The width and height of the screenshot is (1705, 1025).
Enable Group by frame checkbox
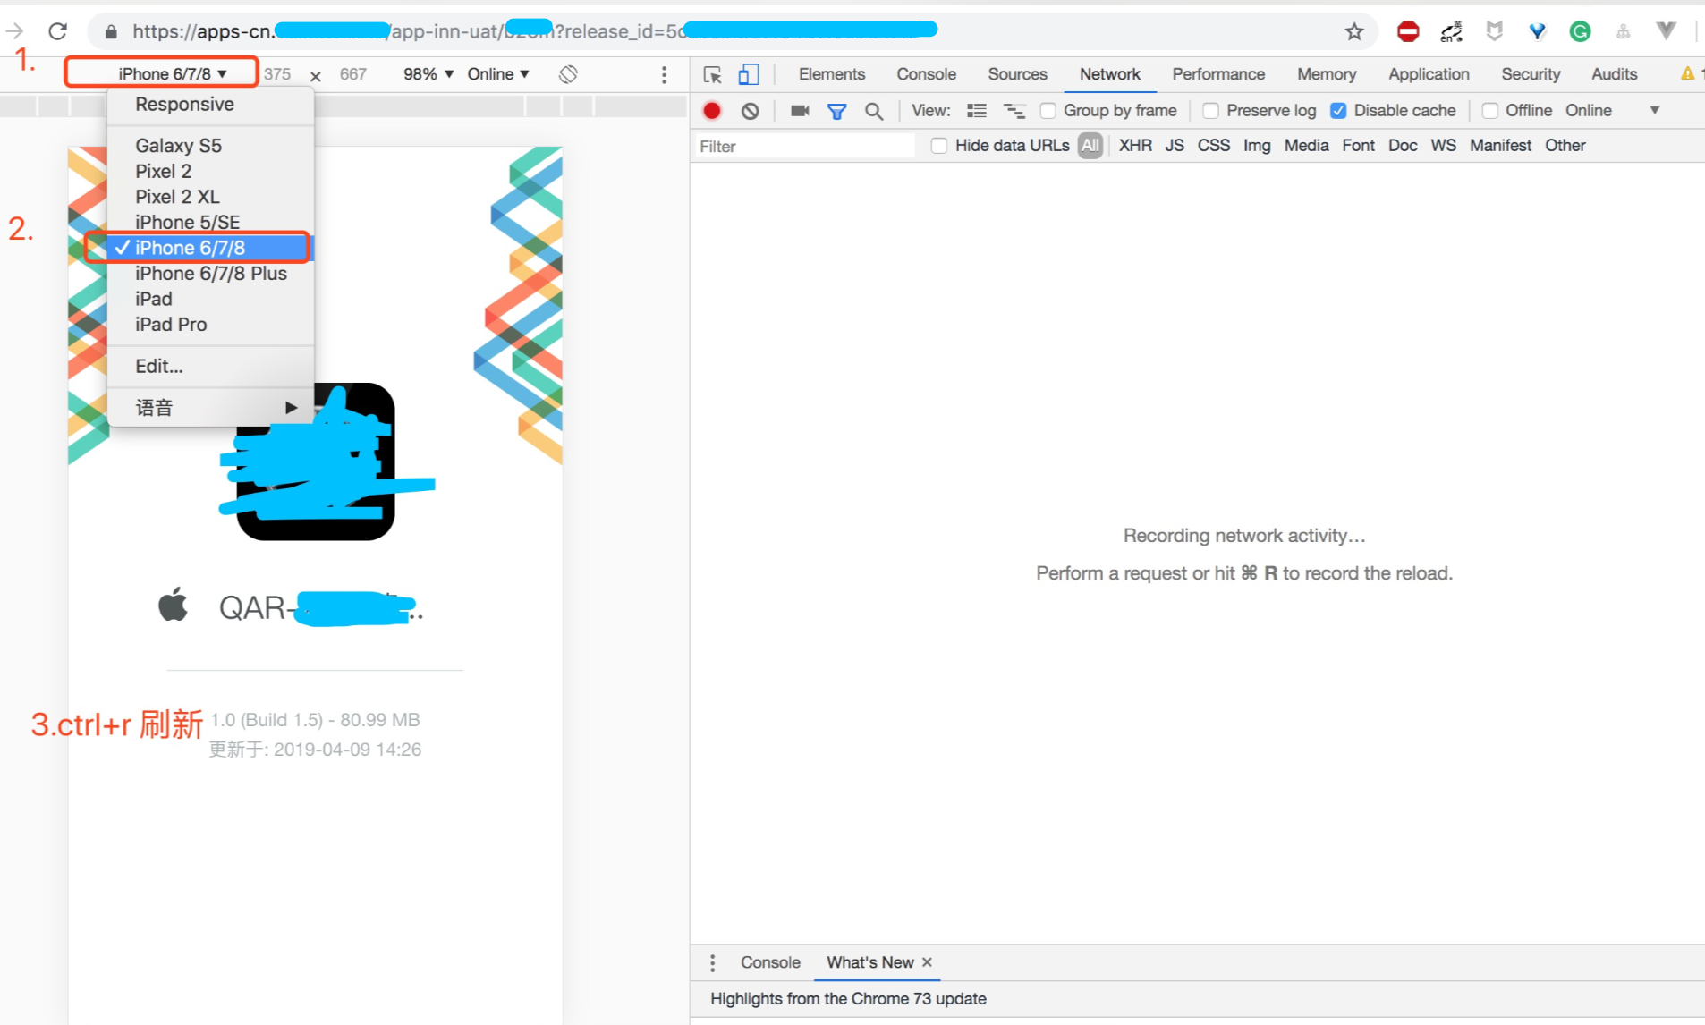[1048, 111]
